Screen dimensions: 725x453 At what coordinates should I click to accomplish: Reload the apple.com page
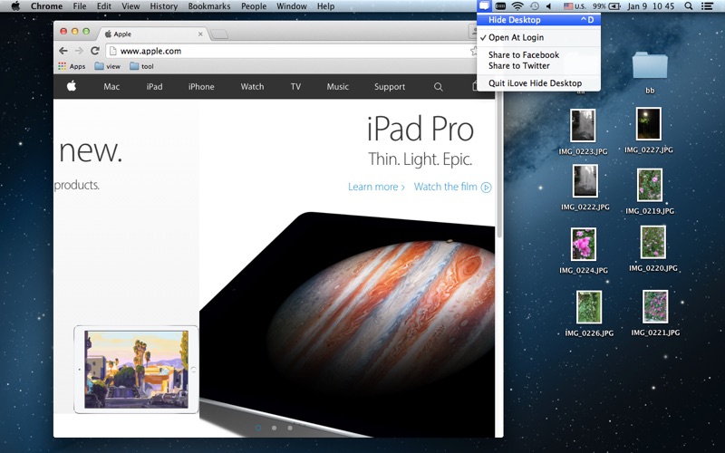coord(95,51)
